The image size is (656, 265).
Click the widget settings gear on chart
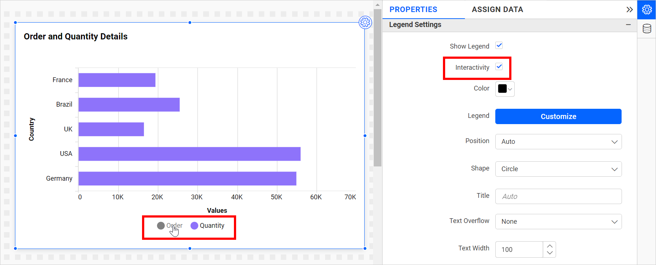(x=365, y=23)
